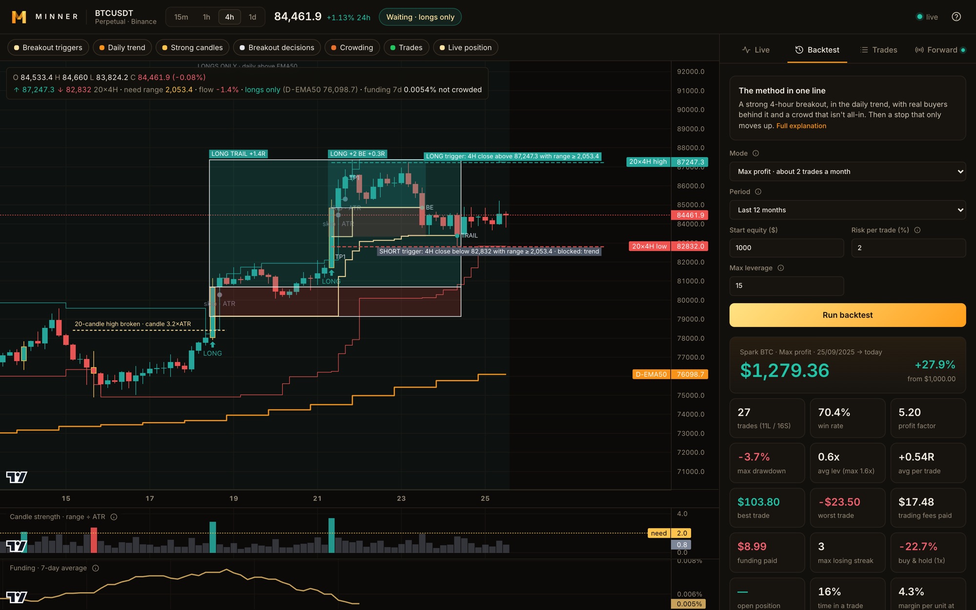Viewport: 976px width, 610px height.
Task: Toggle Daily trend overlay
Action: tap(122, 47)
